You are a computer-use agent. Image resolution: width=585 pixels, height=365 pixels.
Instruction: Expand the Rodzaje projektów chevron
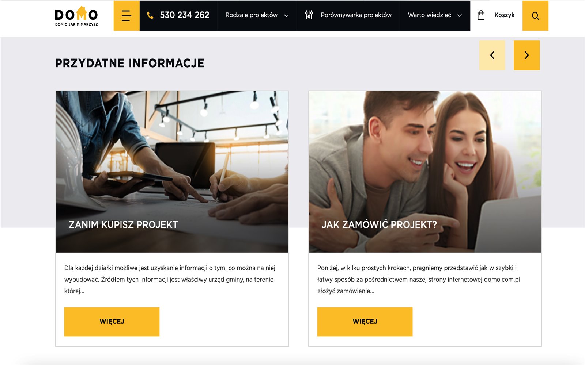tap(286, 16)
